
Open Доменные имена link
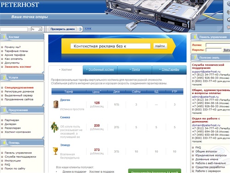[x=207, y=159]
